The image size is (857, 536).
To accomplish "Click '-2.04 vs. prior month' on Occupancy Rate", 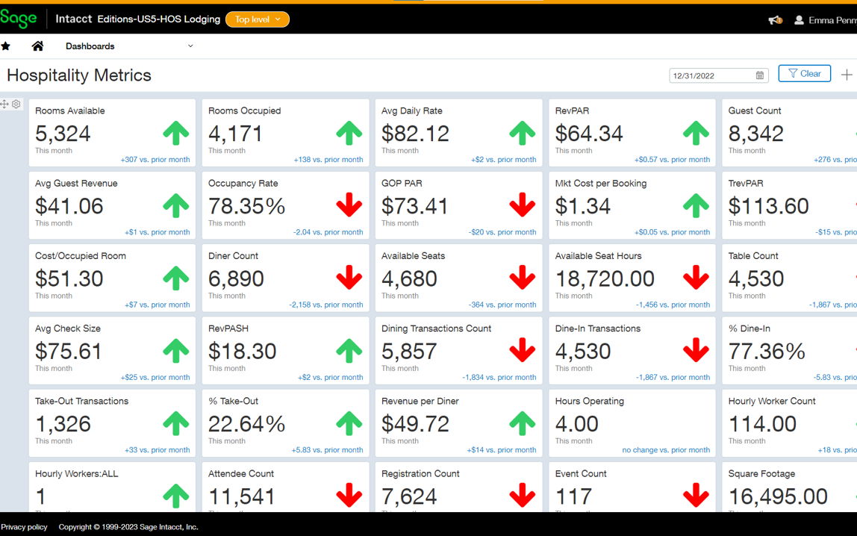I will coord(328,232).
